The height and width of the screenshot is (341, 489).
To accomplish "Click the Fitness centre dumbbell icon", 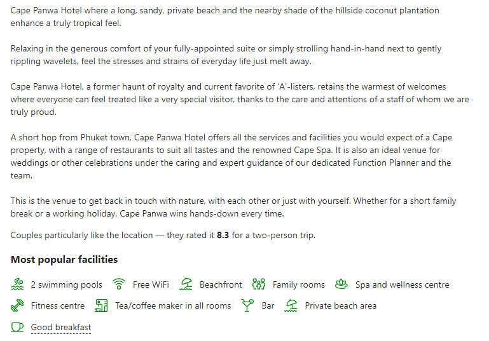I will [17, 305].
